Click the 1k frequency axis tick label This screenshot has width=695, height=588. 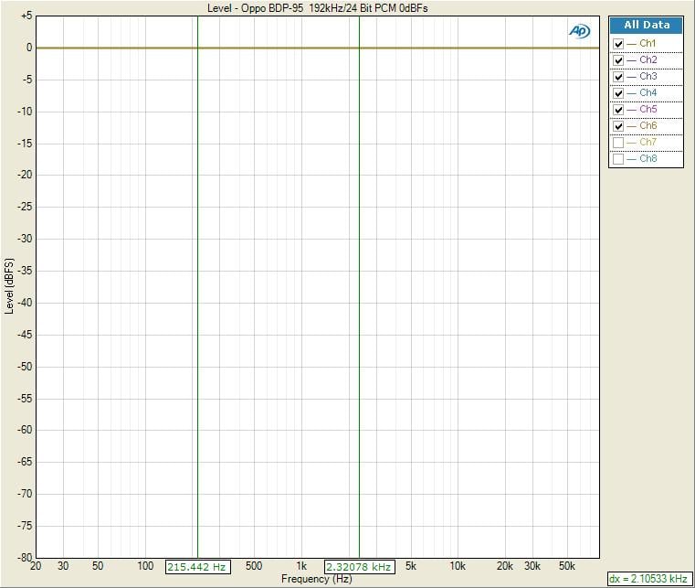(301, 566)
